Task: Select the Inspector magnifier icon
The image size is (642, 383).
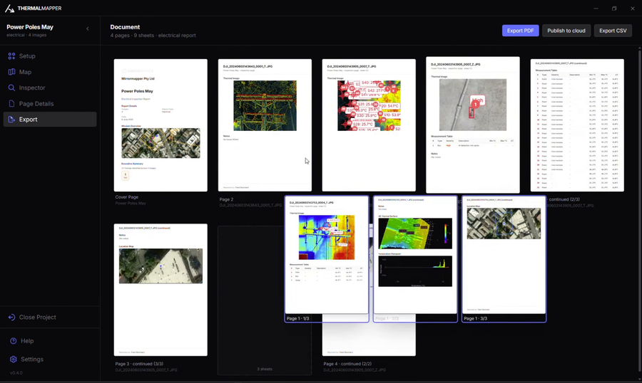Action: click(x=11, y=88)
